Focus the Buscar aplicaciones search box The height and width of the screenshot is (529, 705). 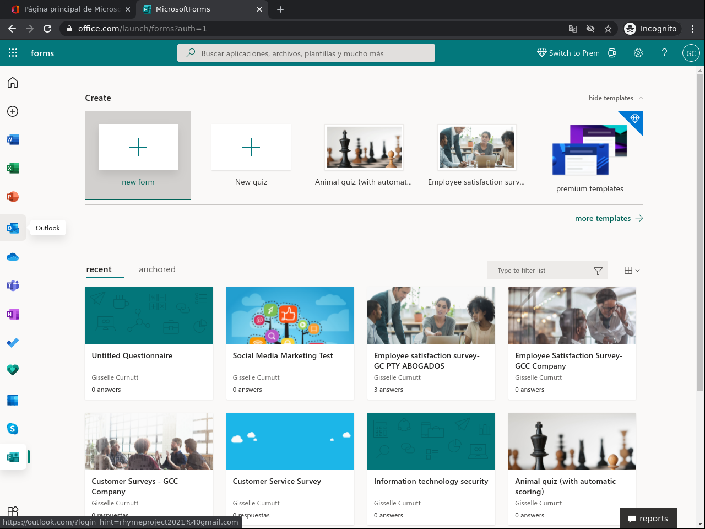click(306, 53)
